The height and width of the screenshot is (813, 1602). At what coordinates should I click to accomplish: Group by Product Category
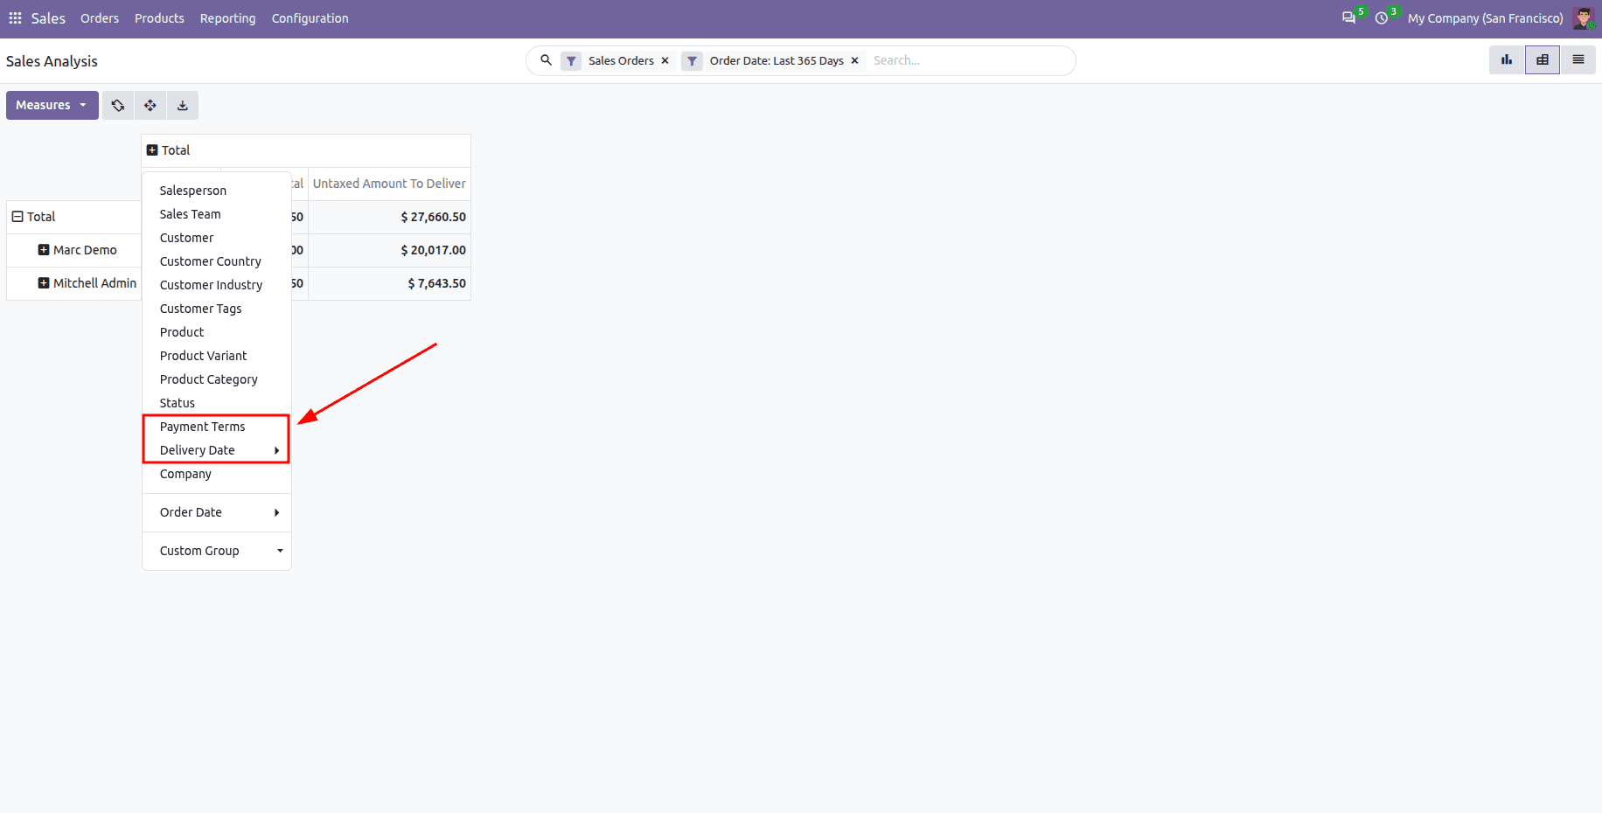(x=217, y=379)
